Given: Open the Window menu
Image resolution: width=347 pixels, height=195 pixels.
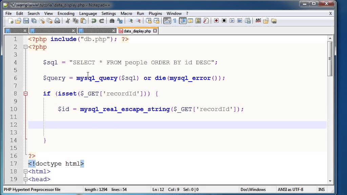Looking at the screenshot, I should (x=174, y=14).
